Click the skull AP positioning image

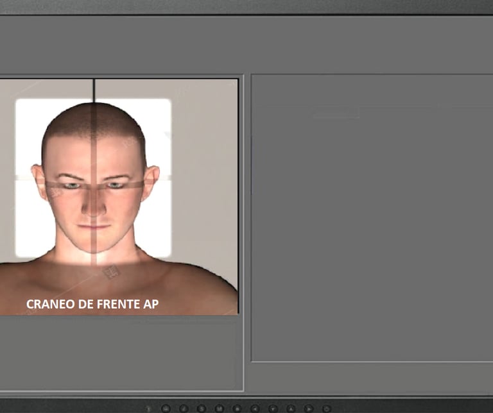coord(119,197)
